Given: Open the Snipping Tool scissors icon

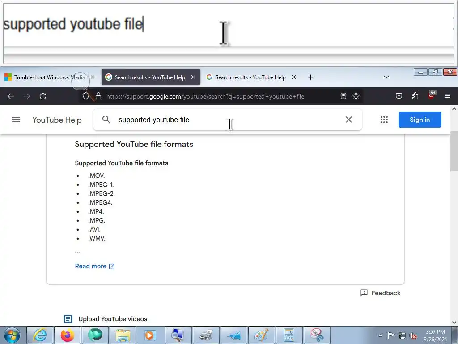Looking at the screenshot, I should (317, 335).
